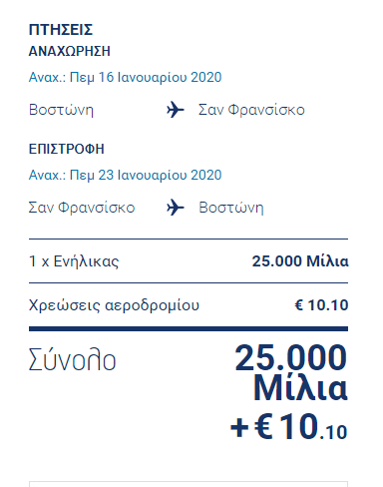Click the 25.000 Μίλια adult fare value
The height and width of the screenshot is (487, 383).
click(x=300, y=261)
